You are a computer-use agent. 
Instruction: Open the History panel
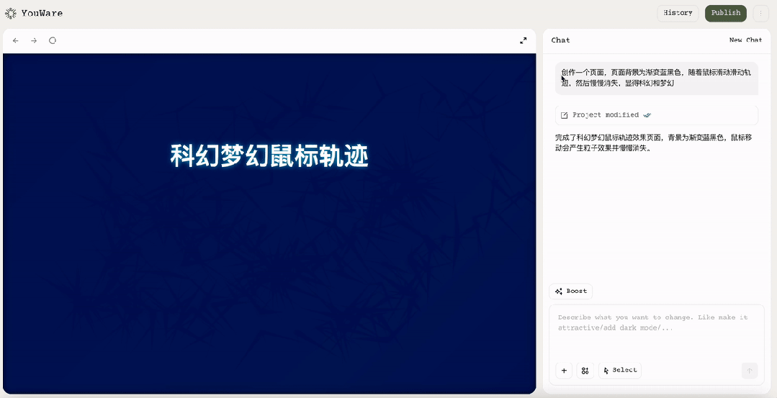click(678, 13)
